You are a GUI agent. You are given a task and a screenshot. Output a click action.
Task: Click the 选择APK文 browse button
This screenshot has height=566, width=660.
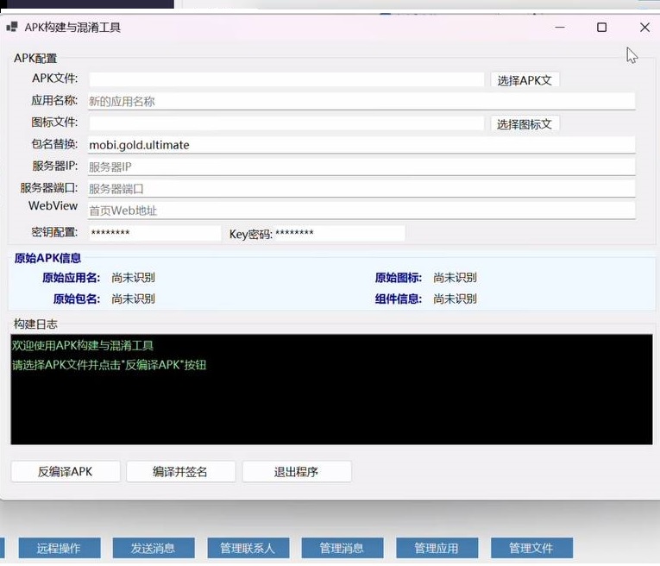coord(525,80)
